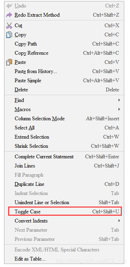The width and height of the screenshot is (130, 267).
Task: Select Toggle Case menu entry
Action: coord(65,212)
